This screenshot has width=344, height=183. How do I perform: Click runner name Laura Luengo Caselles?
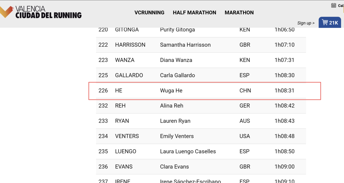click(188, 152)
